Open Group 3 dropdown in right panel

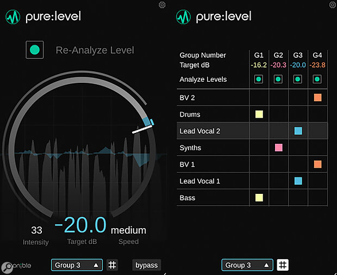point(247,265)
